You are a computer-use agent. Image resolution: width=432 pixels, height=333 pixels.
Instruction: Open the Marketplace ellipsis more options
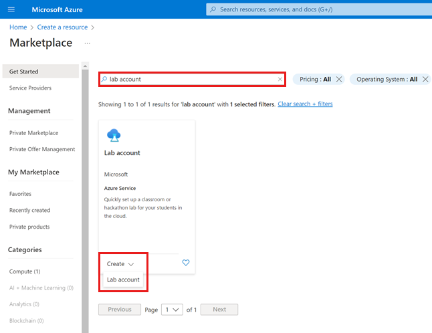pyautogui.click(x=88, y=43)
